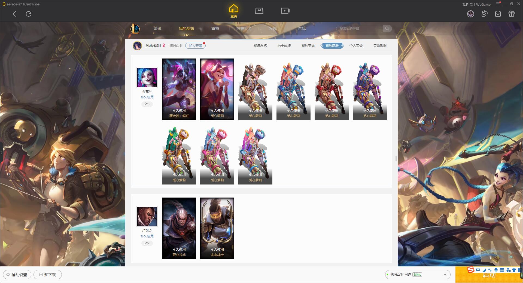Open the download manager icon
The image size is (523, 283).
click(498, 14)
